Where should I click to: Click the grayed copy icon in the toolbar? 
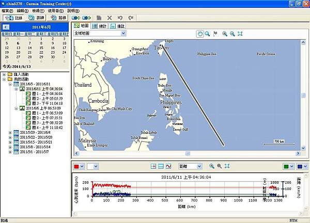click(x=99, y=18)
